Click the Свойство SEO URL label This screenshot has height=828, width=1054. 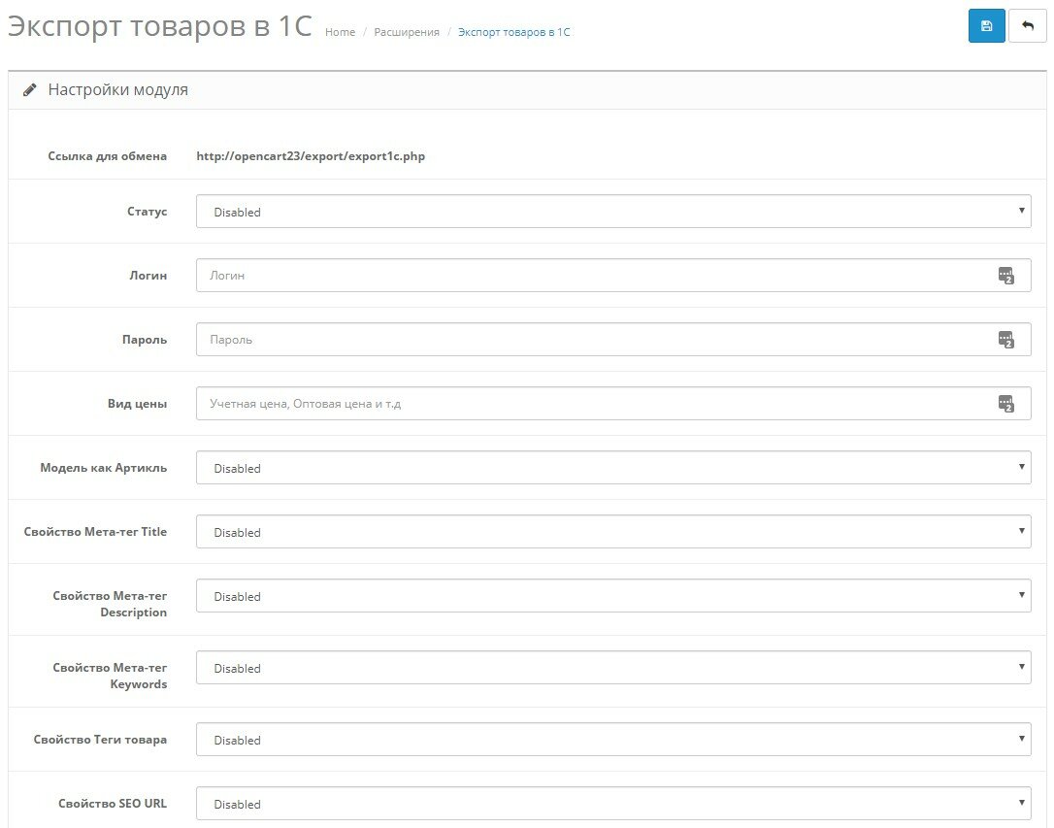coord(113,804)
